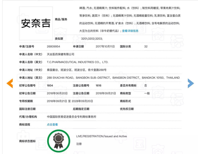Open the 安奈吉 trademark image thumbnail

36,23
